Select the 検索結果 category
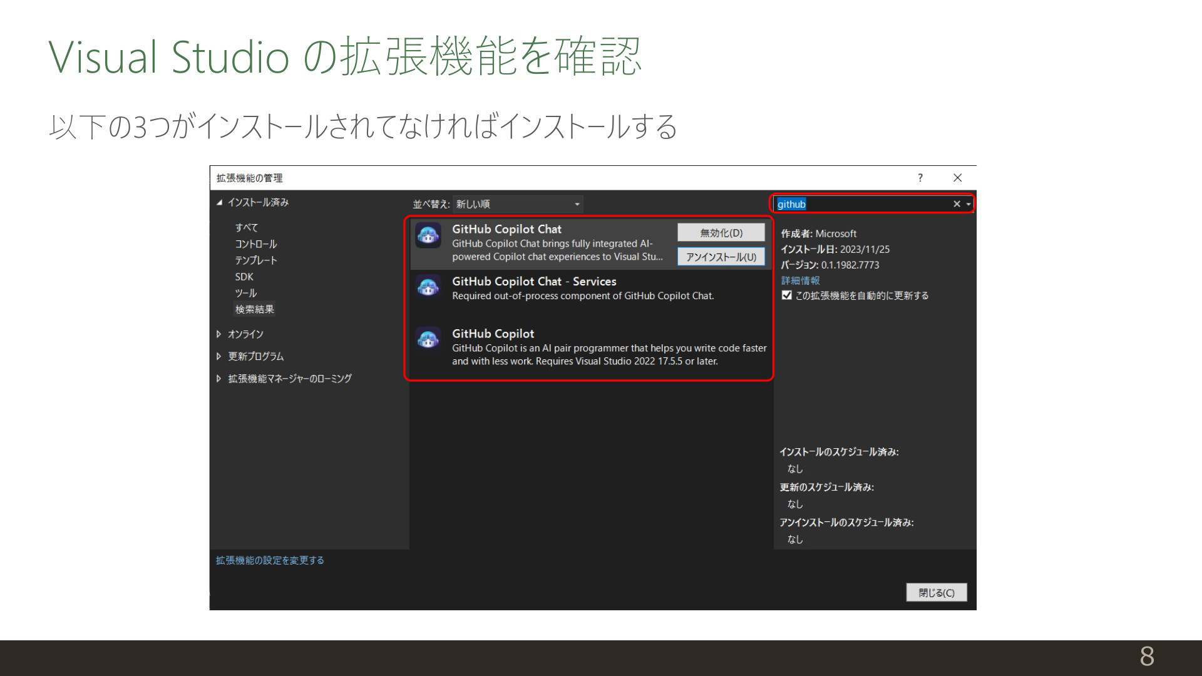The width and height of the screenshot is (1202, 676). tap(255, 309)
